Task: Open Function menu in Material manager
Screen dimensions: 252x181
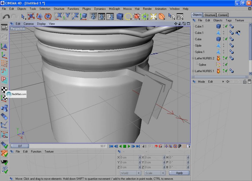Action: pos(36,152)
